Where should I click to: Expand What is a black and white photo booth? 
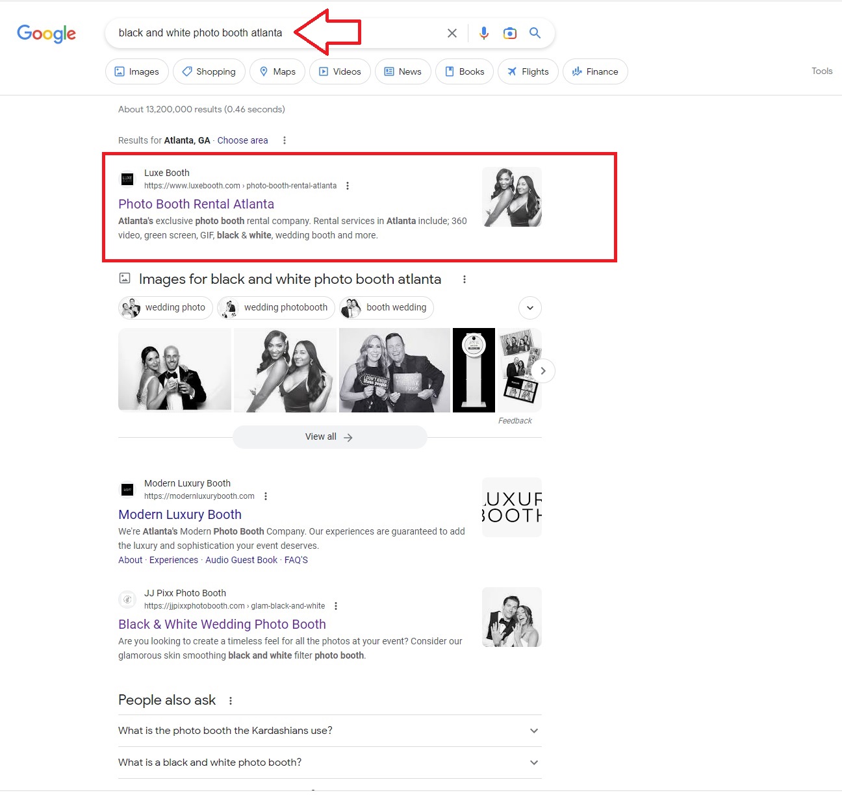pyautogui.click(x=330, y=763)
